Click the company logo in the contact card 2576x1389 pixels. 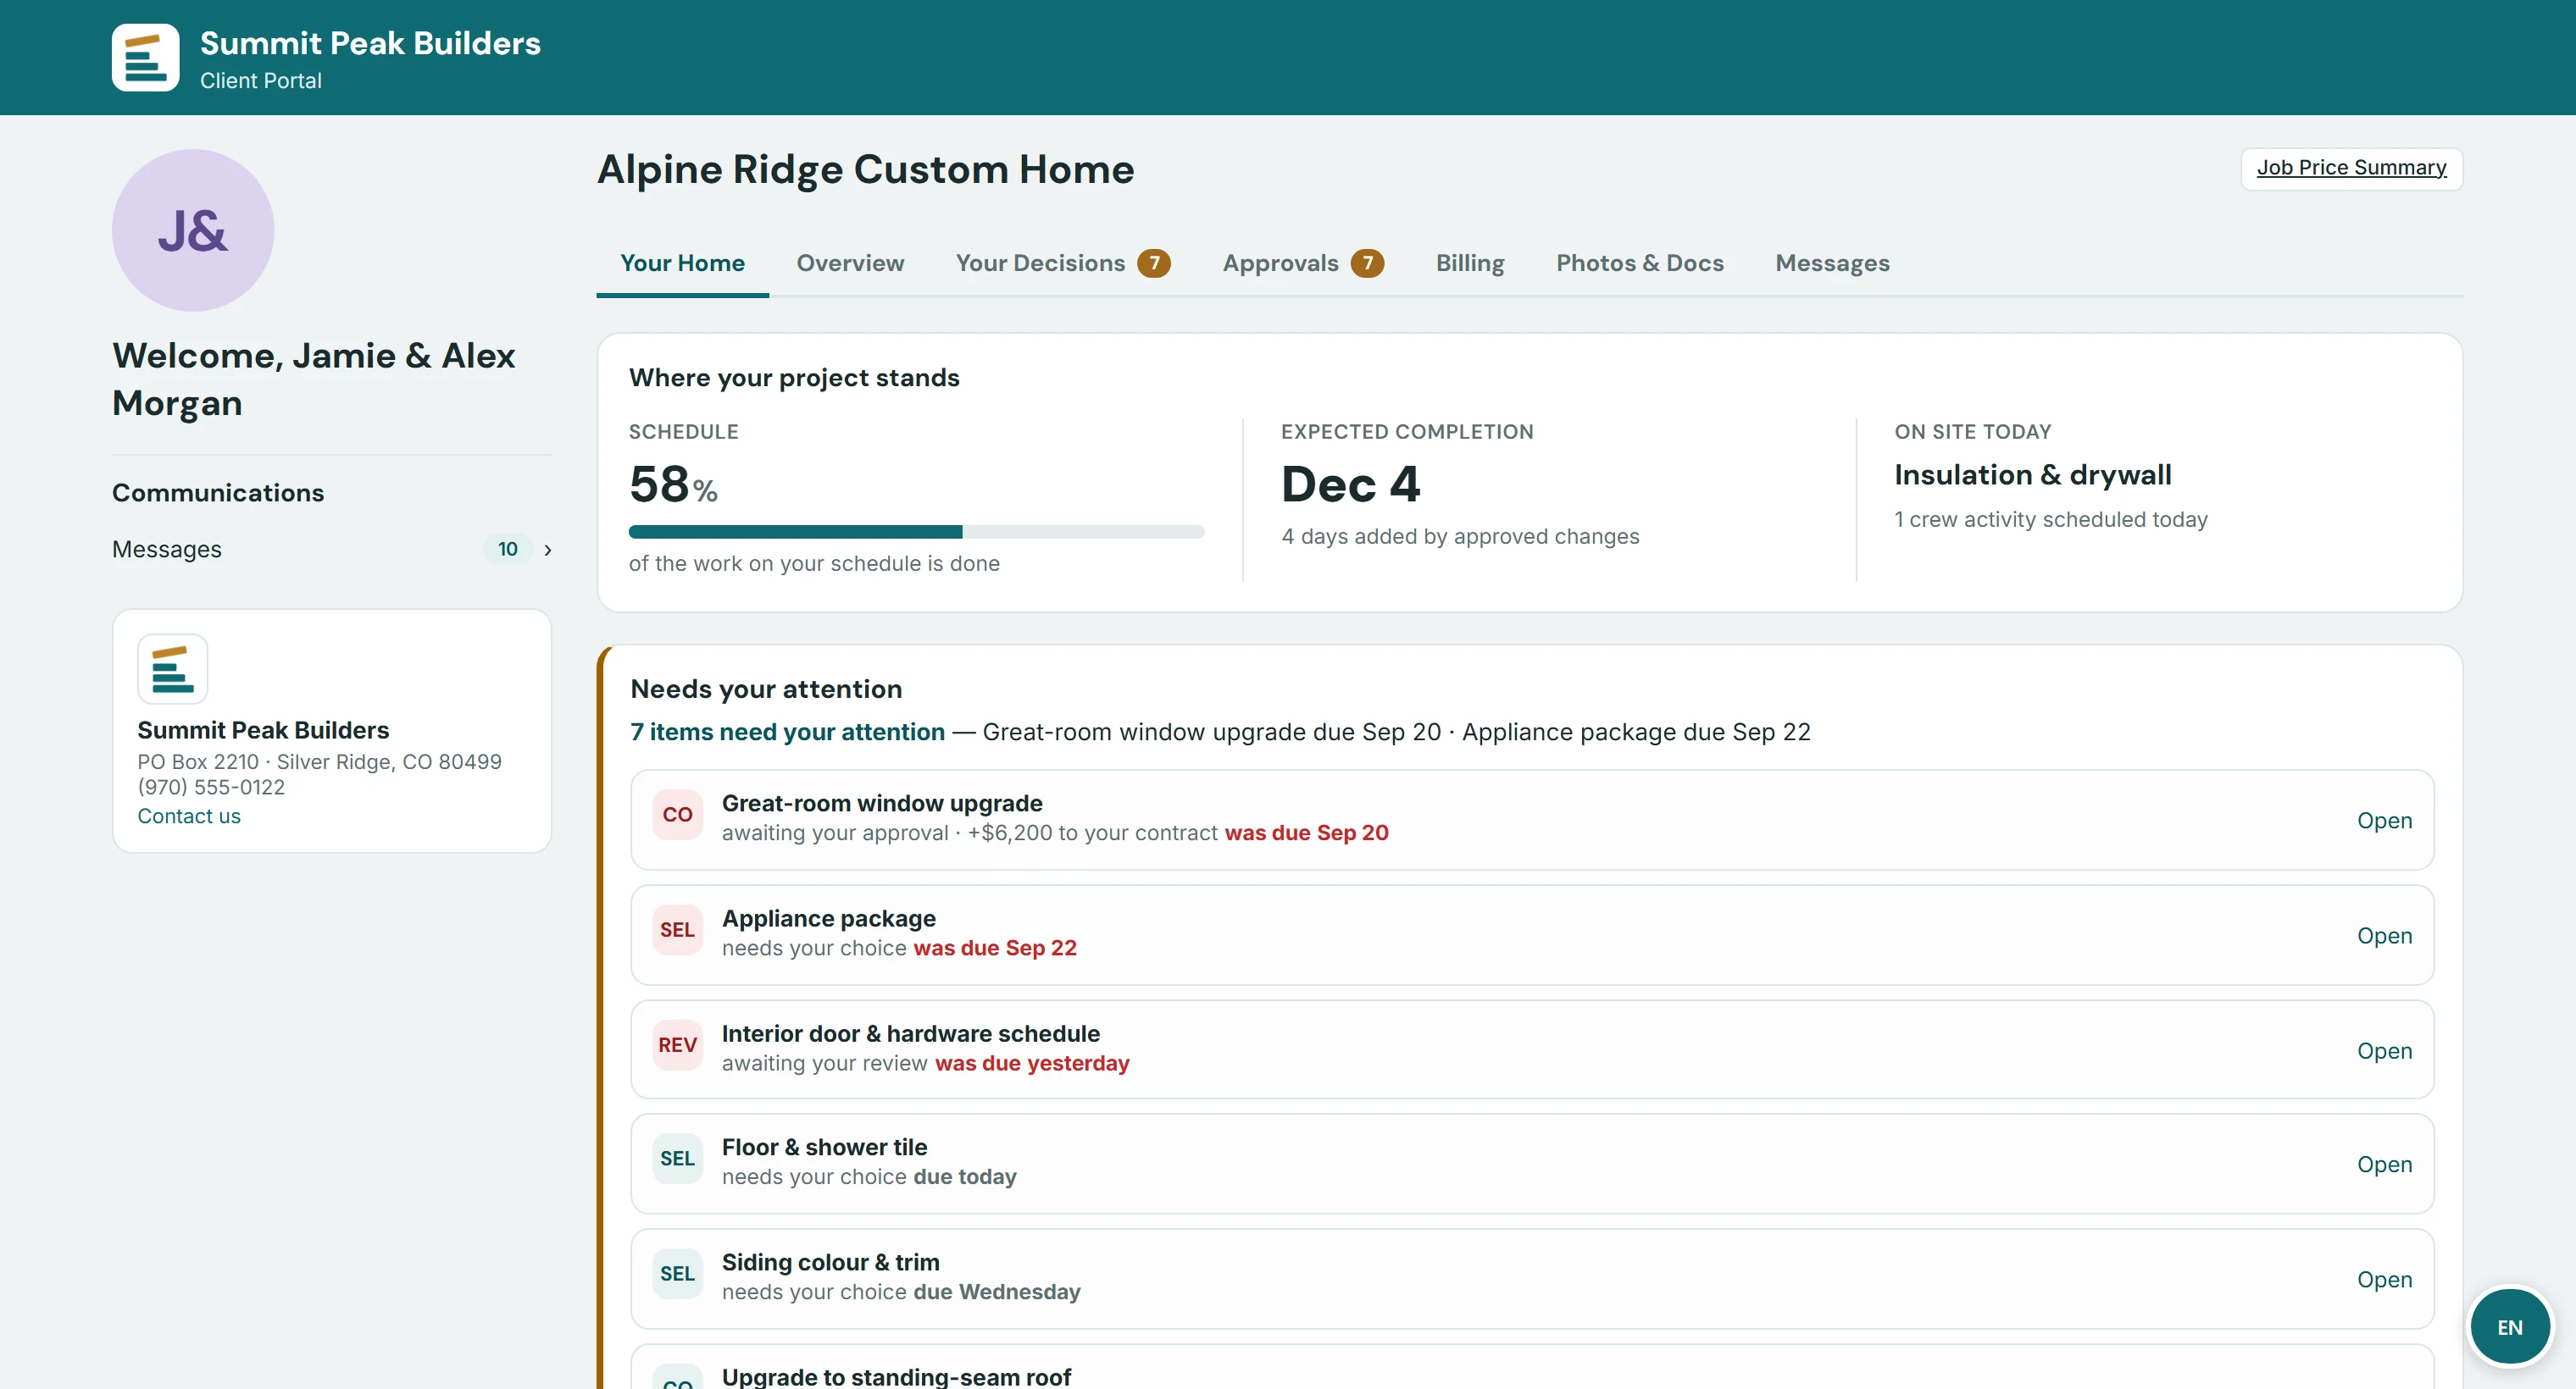tap(173, 668)
